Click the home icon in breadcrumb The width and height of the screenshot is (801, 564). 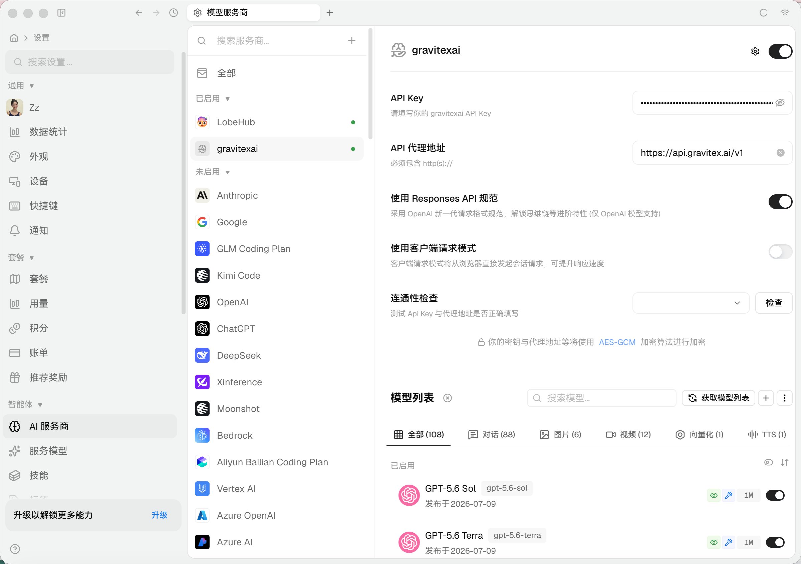click(x=14, y=38)
